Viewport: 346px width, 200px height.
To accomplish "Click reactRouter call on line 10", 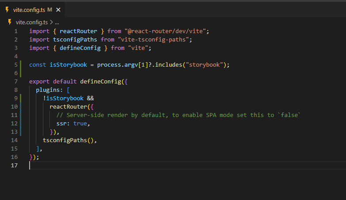I will (x=68, y=107).
